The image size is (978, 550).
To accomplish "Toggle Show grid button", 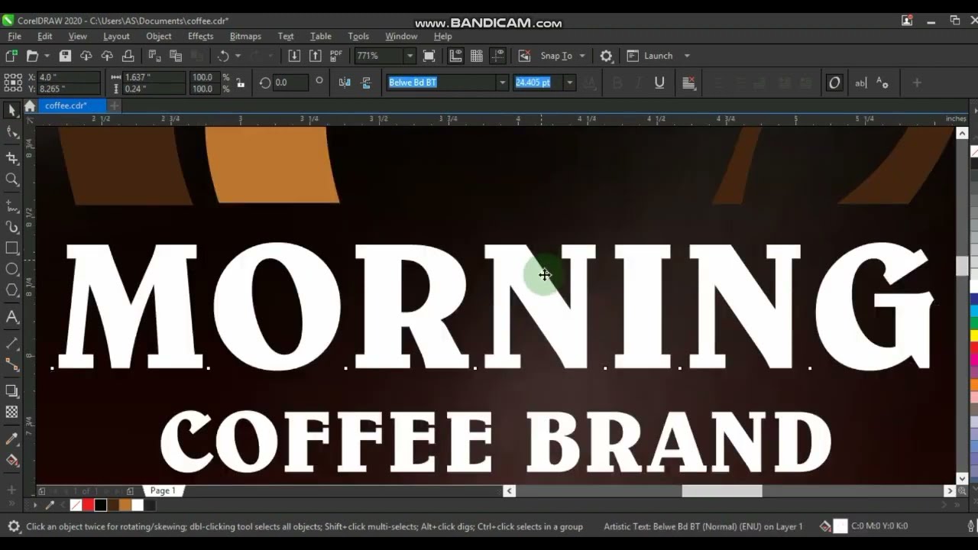I will point(477,56).
